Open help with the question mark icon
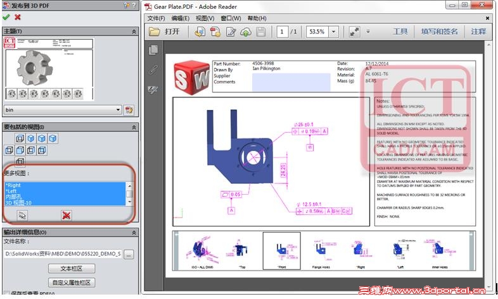 tap(134, 5)
